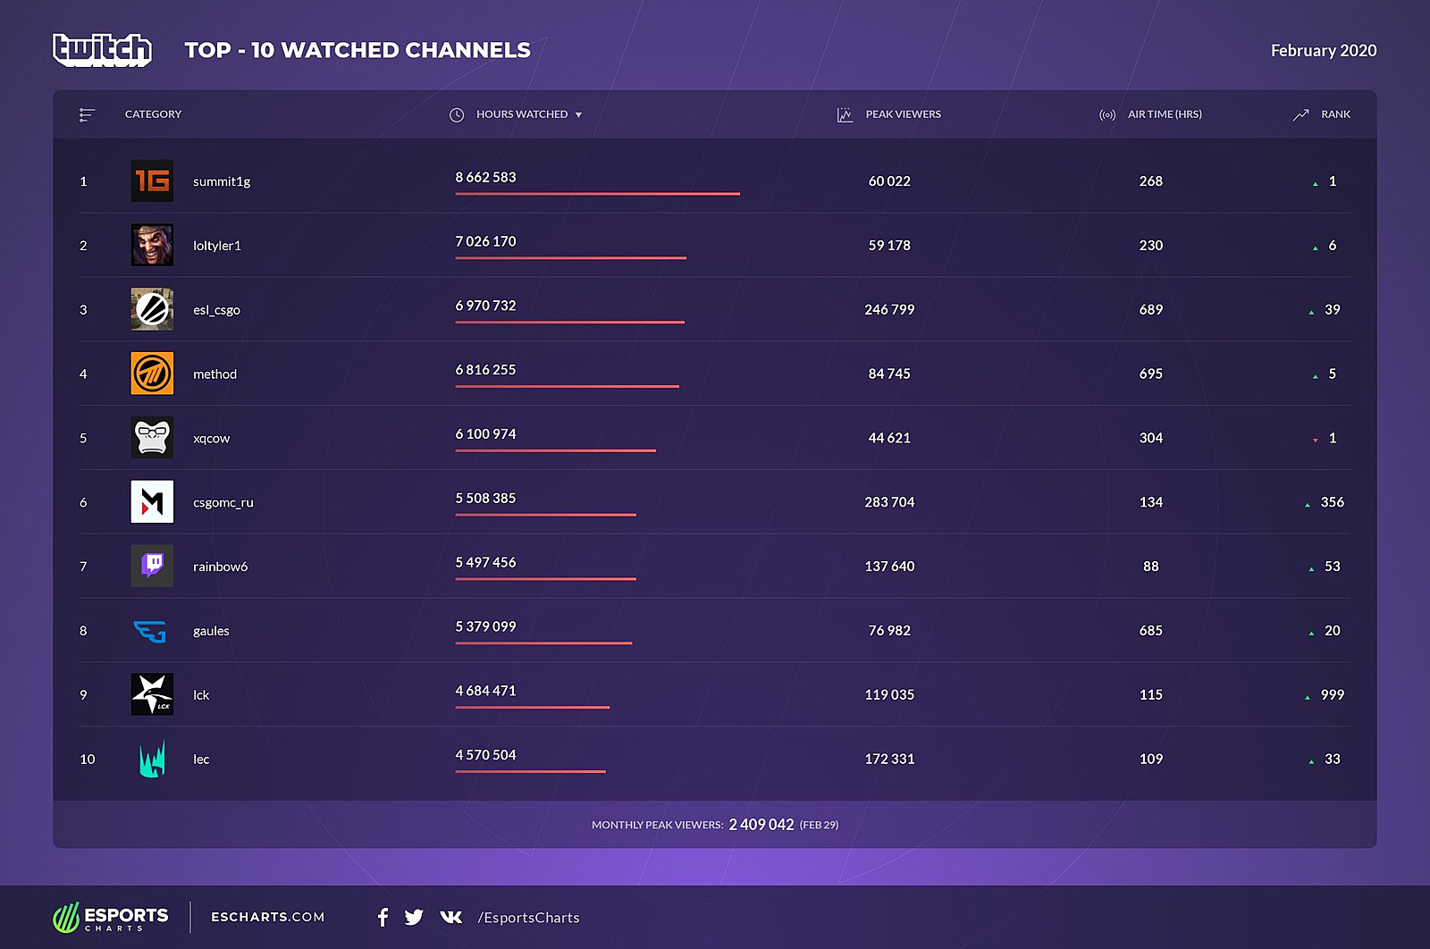Click the chart icon beside Peak Viewers

[845, 114]
